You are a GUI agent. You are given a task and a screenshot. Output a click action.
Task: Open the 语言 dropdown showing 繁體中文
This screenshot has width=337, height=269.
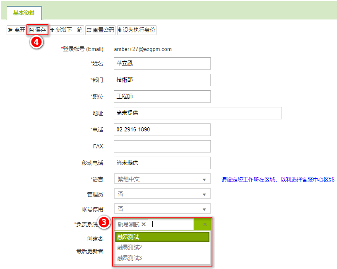point(162,179)
